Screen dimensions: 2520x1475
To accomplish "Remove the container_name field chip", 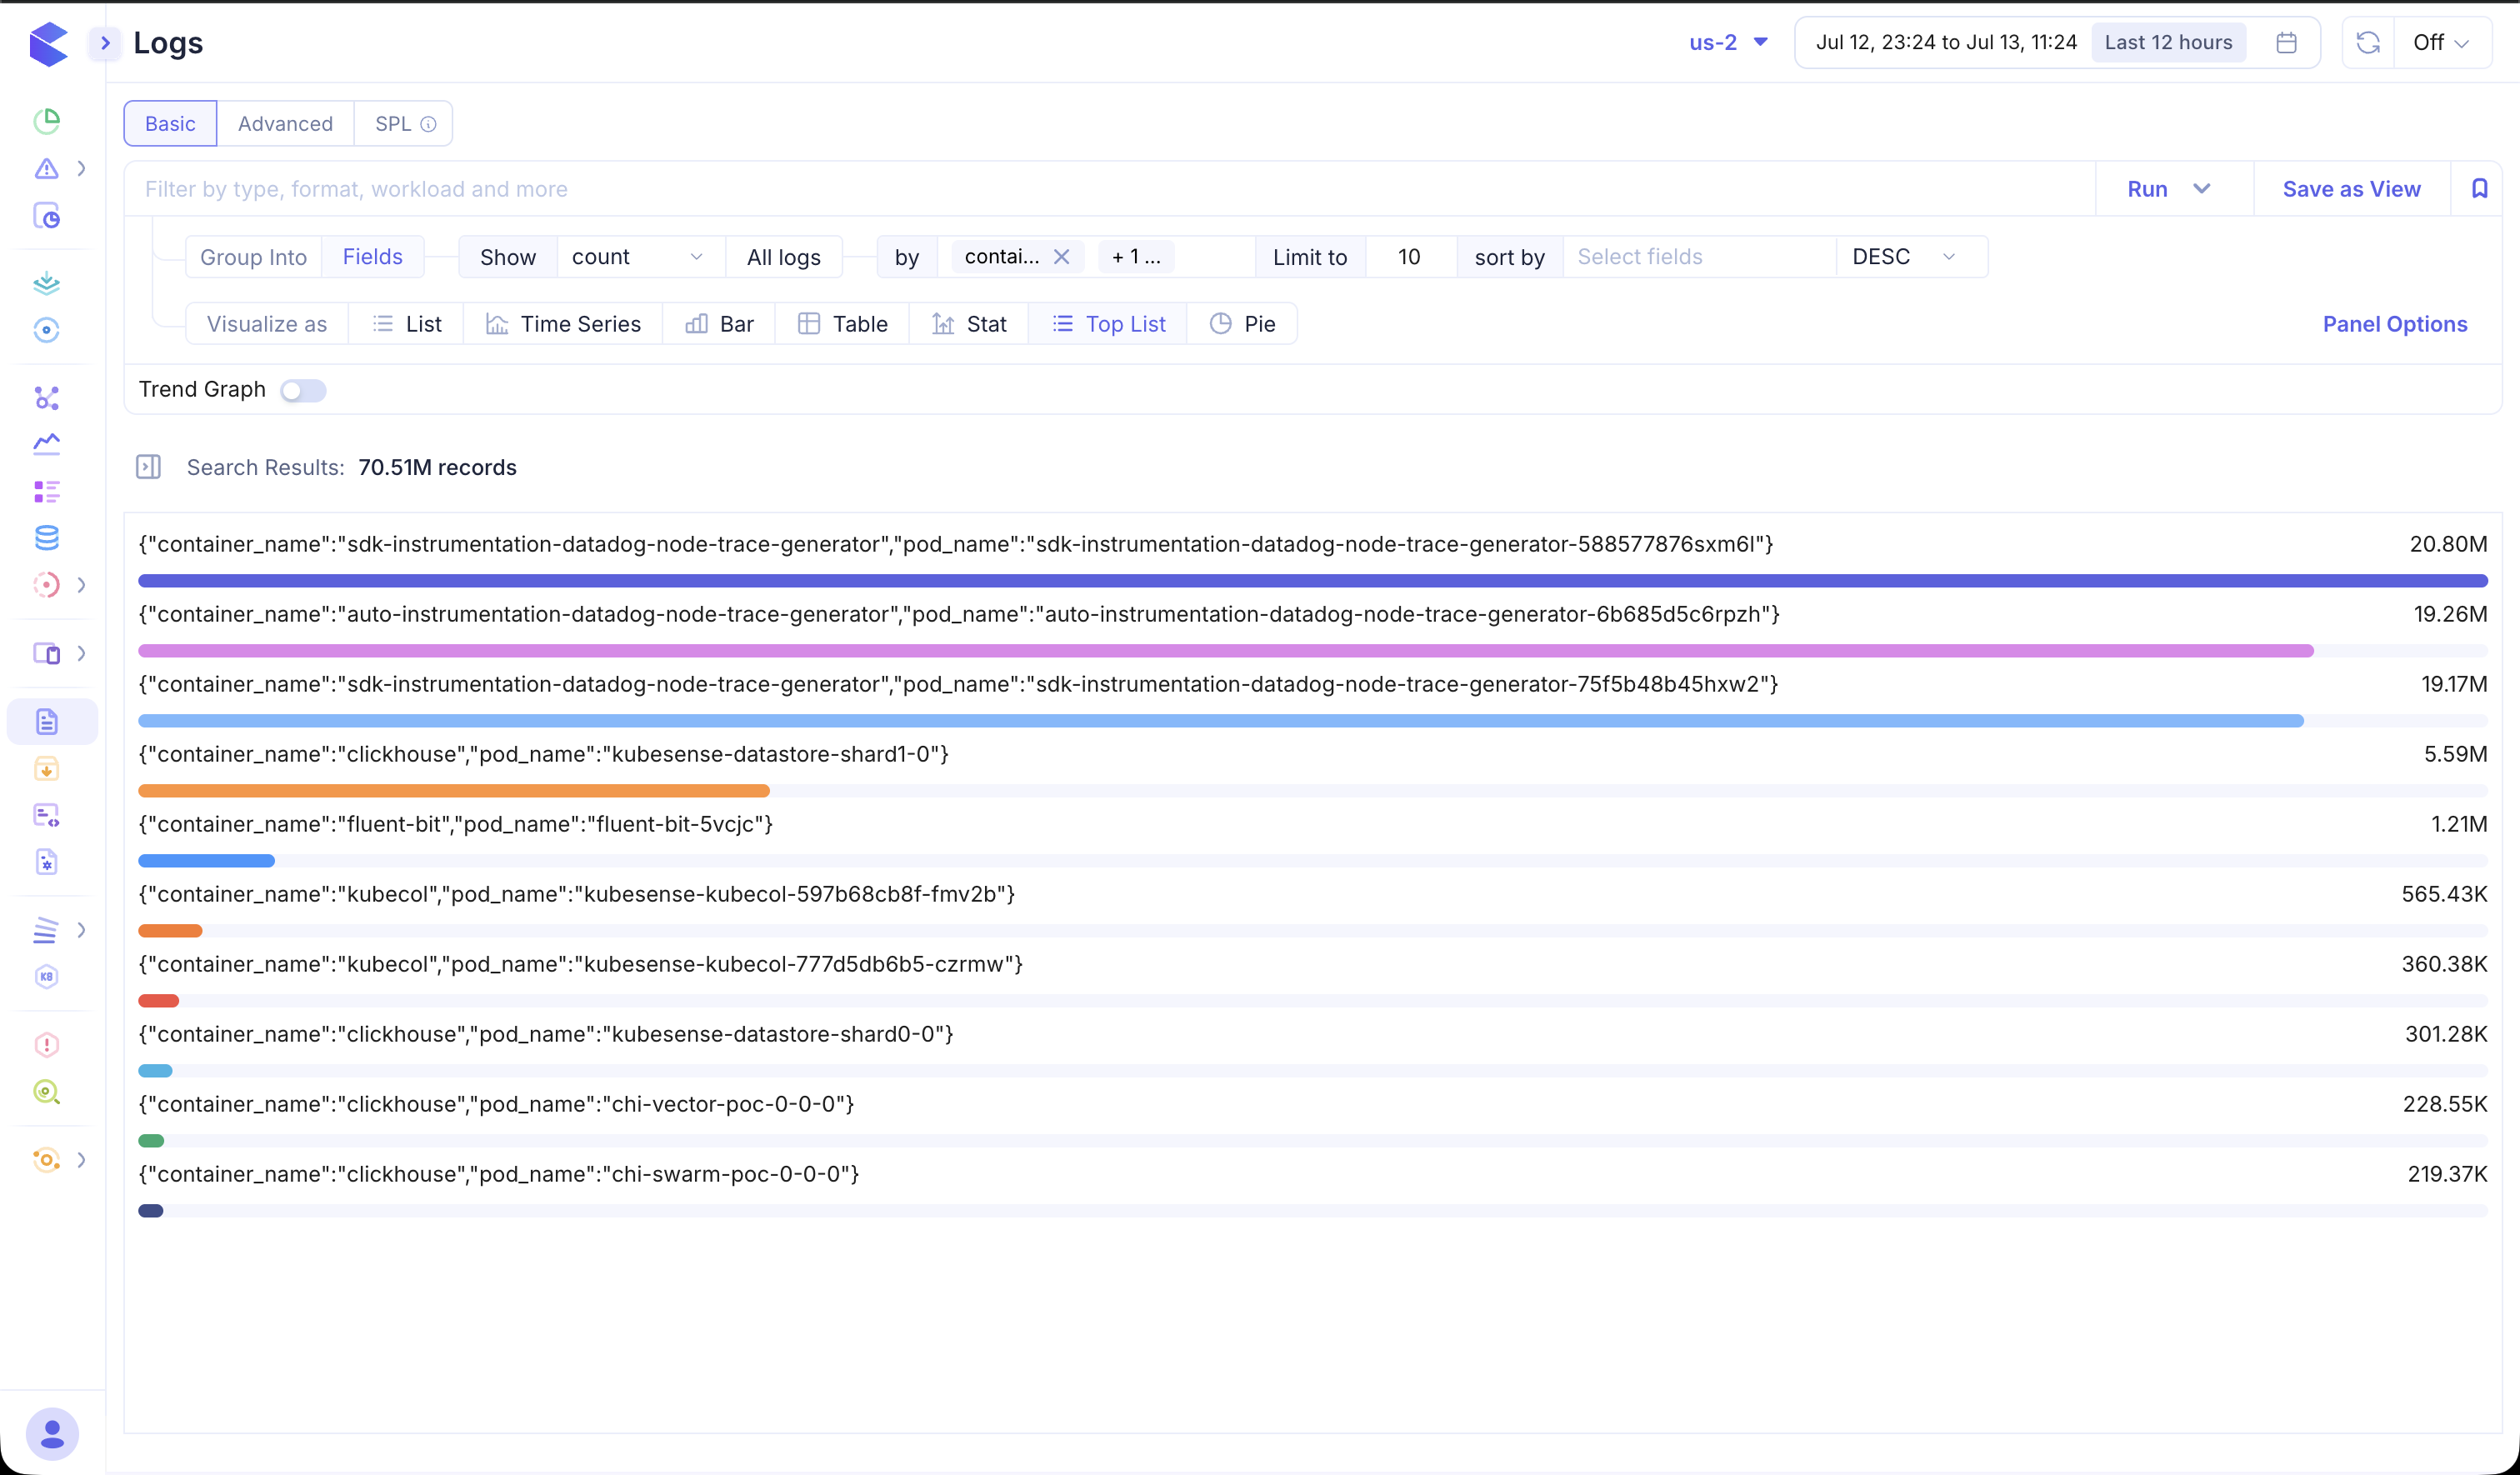I will click(x=1061, y=257).
